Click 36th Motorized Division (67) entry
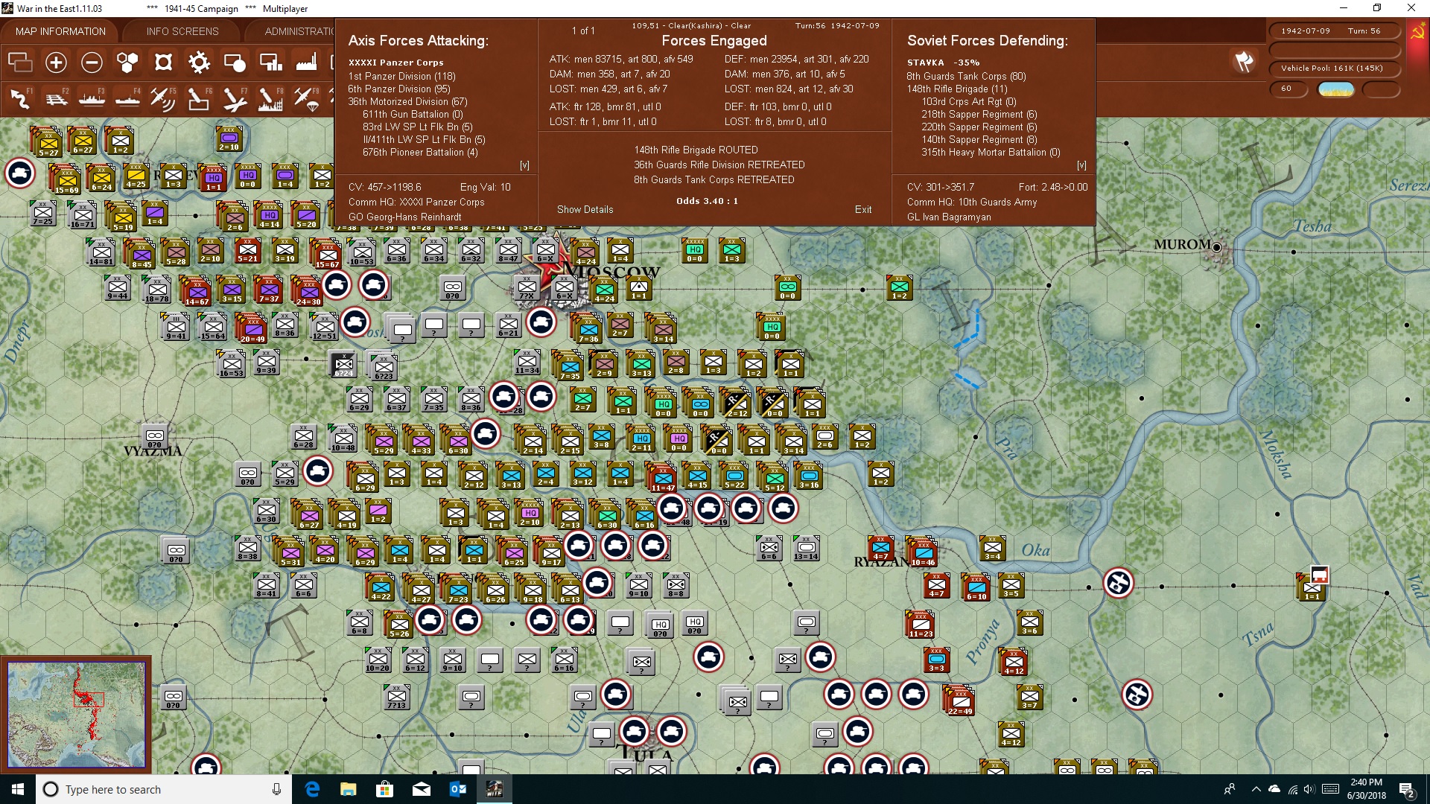This screenshot has height=804, width=1430. [408, 101]
